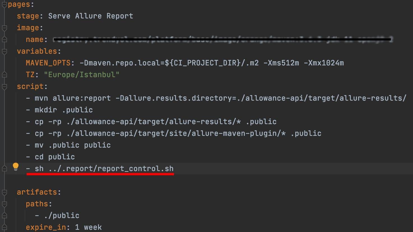Collapse the image block fold marker

[x=4, y=28]
